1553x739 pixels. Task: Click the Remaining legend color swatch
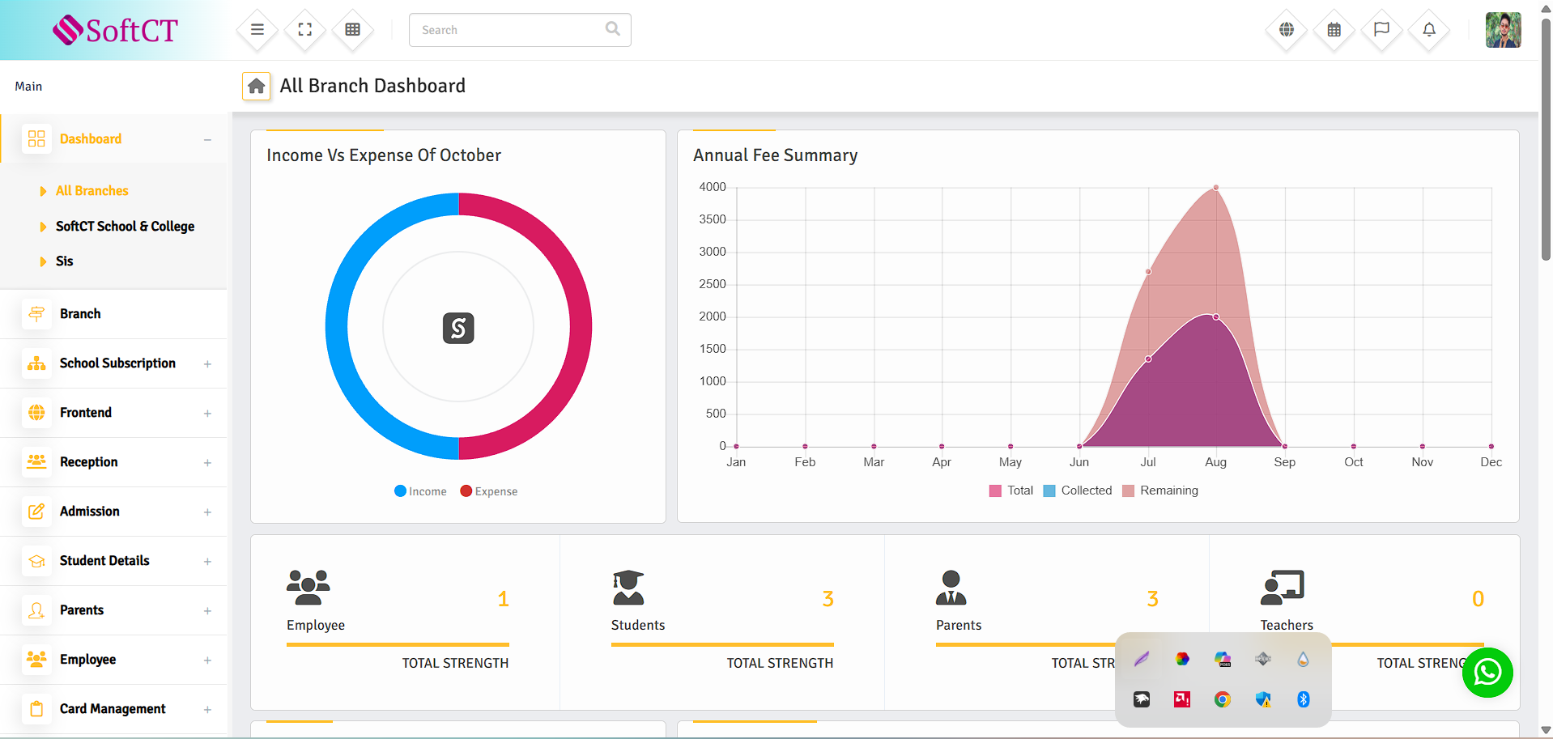[x=1128, y=491]
